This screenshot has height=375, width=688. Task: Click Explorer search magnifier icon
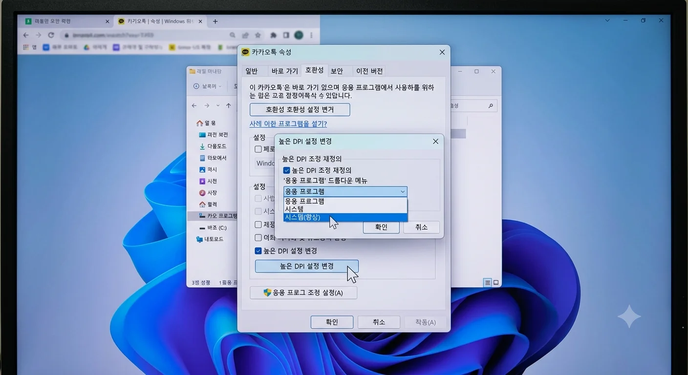(x=491, y=105)
